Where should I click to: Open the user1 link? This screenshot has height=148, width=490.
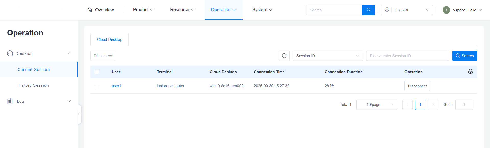pyautogui.click(x=116, y=86)
